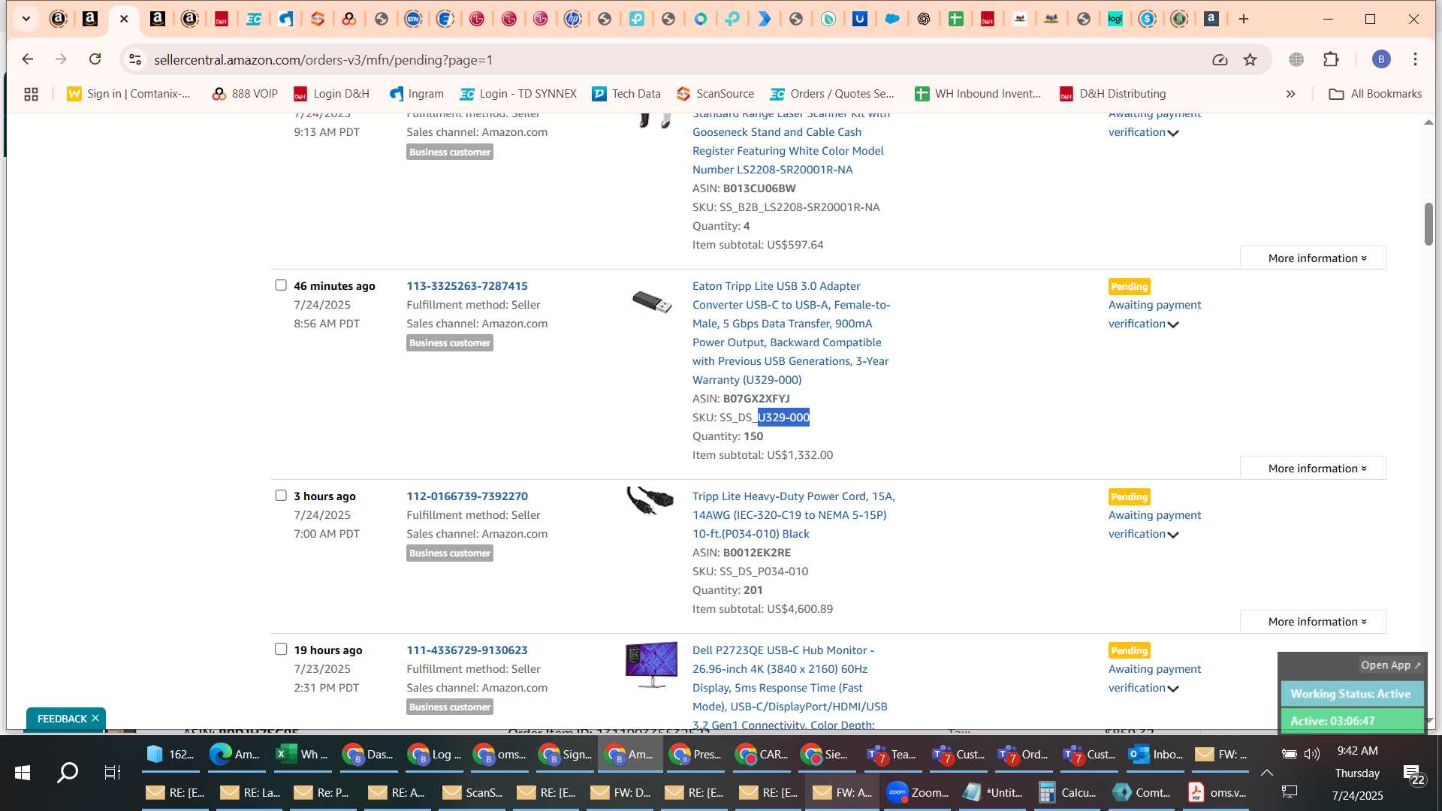Select order 111-4336729-9130623 checkbox
The height and width of the screenshot is (811, 1442).
point(281,650)
